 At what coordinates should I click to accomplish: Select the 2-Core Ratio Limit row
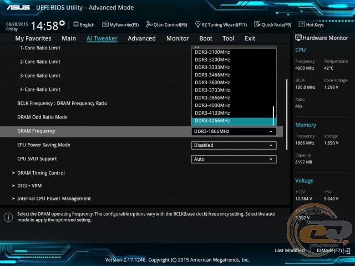(x=40, y=62)
